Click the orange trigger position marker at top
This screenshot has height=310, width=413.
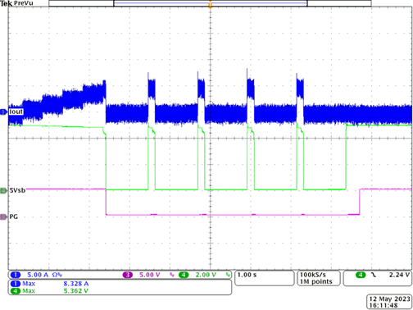pyautogui.click(x=210, y=4)
